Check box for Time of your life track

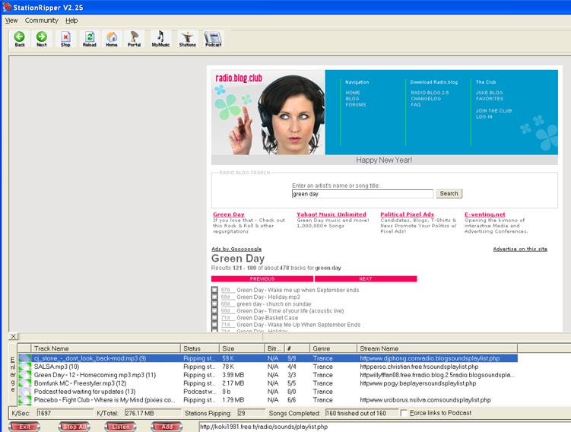tap(214, 311)
